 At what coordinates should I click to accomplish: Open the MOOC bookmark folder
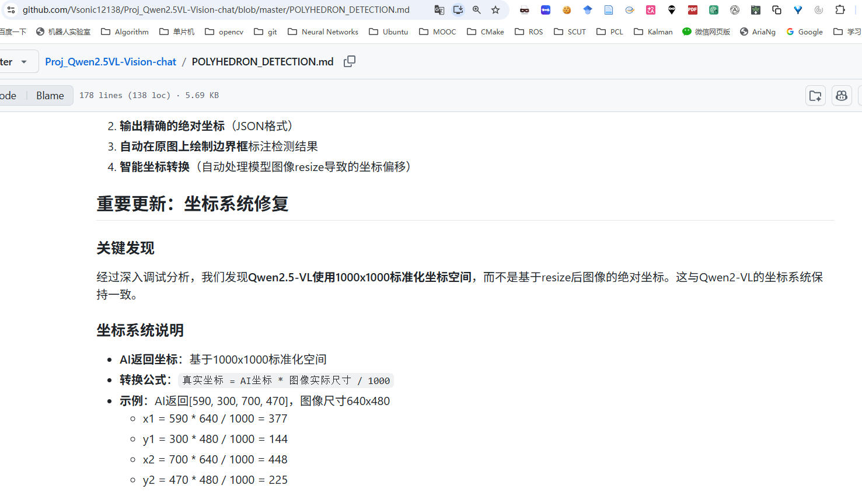[x=438, y=32]
